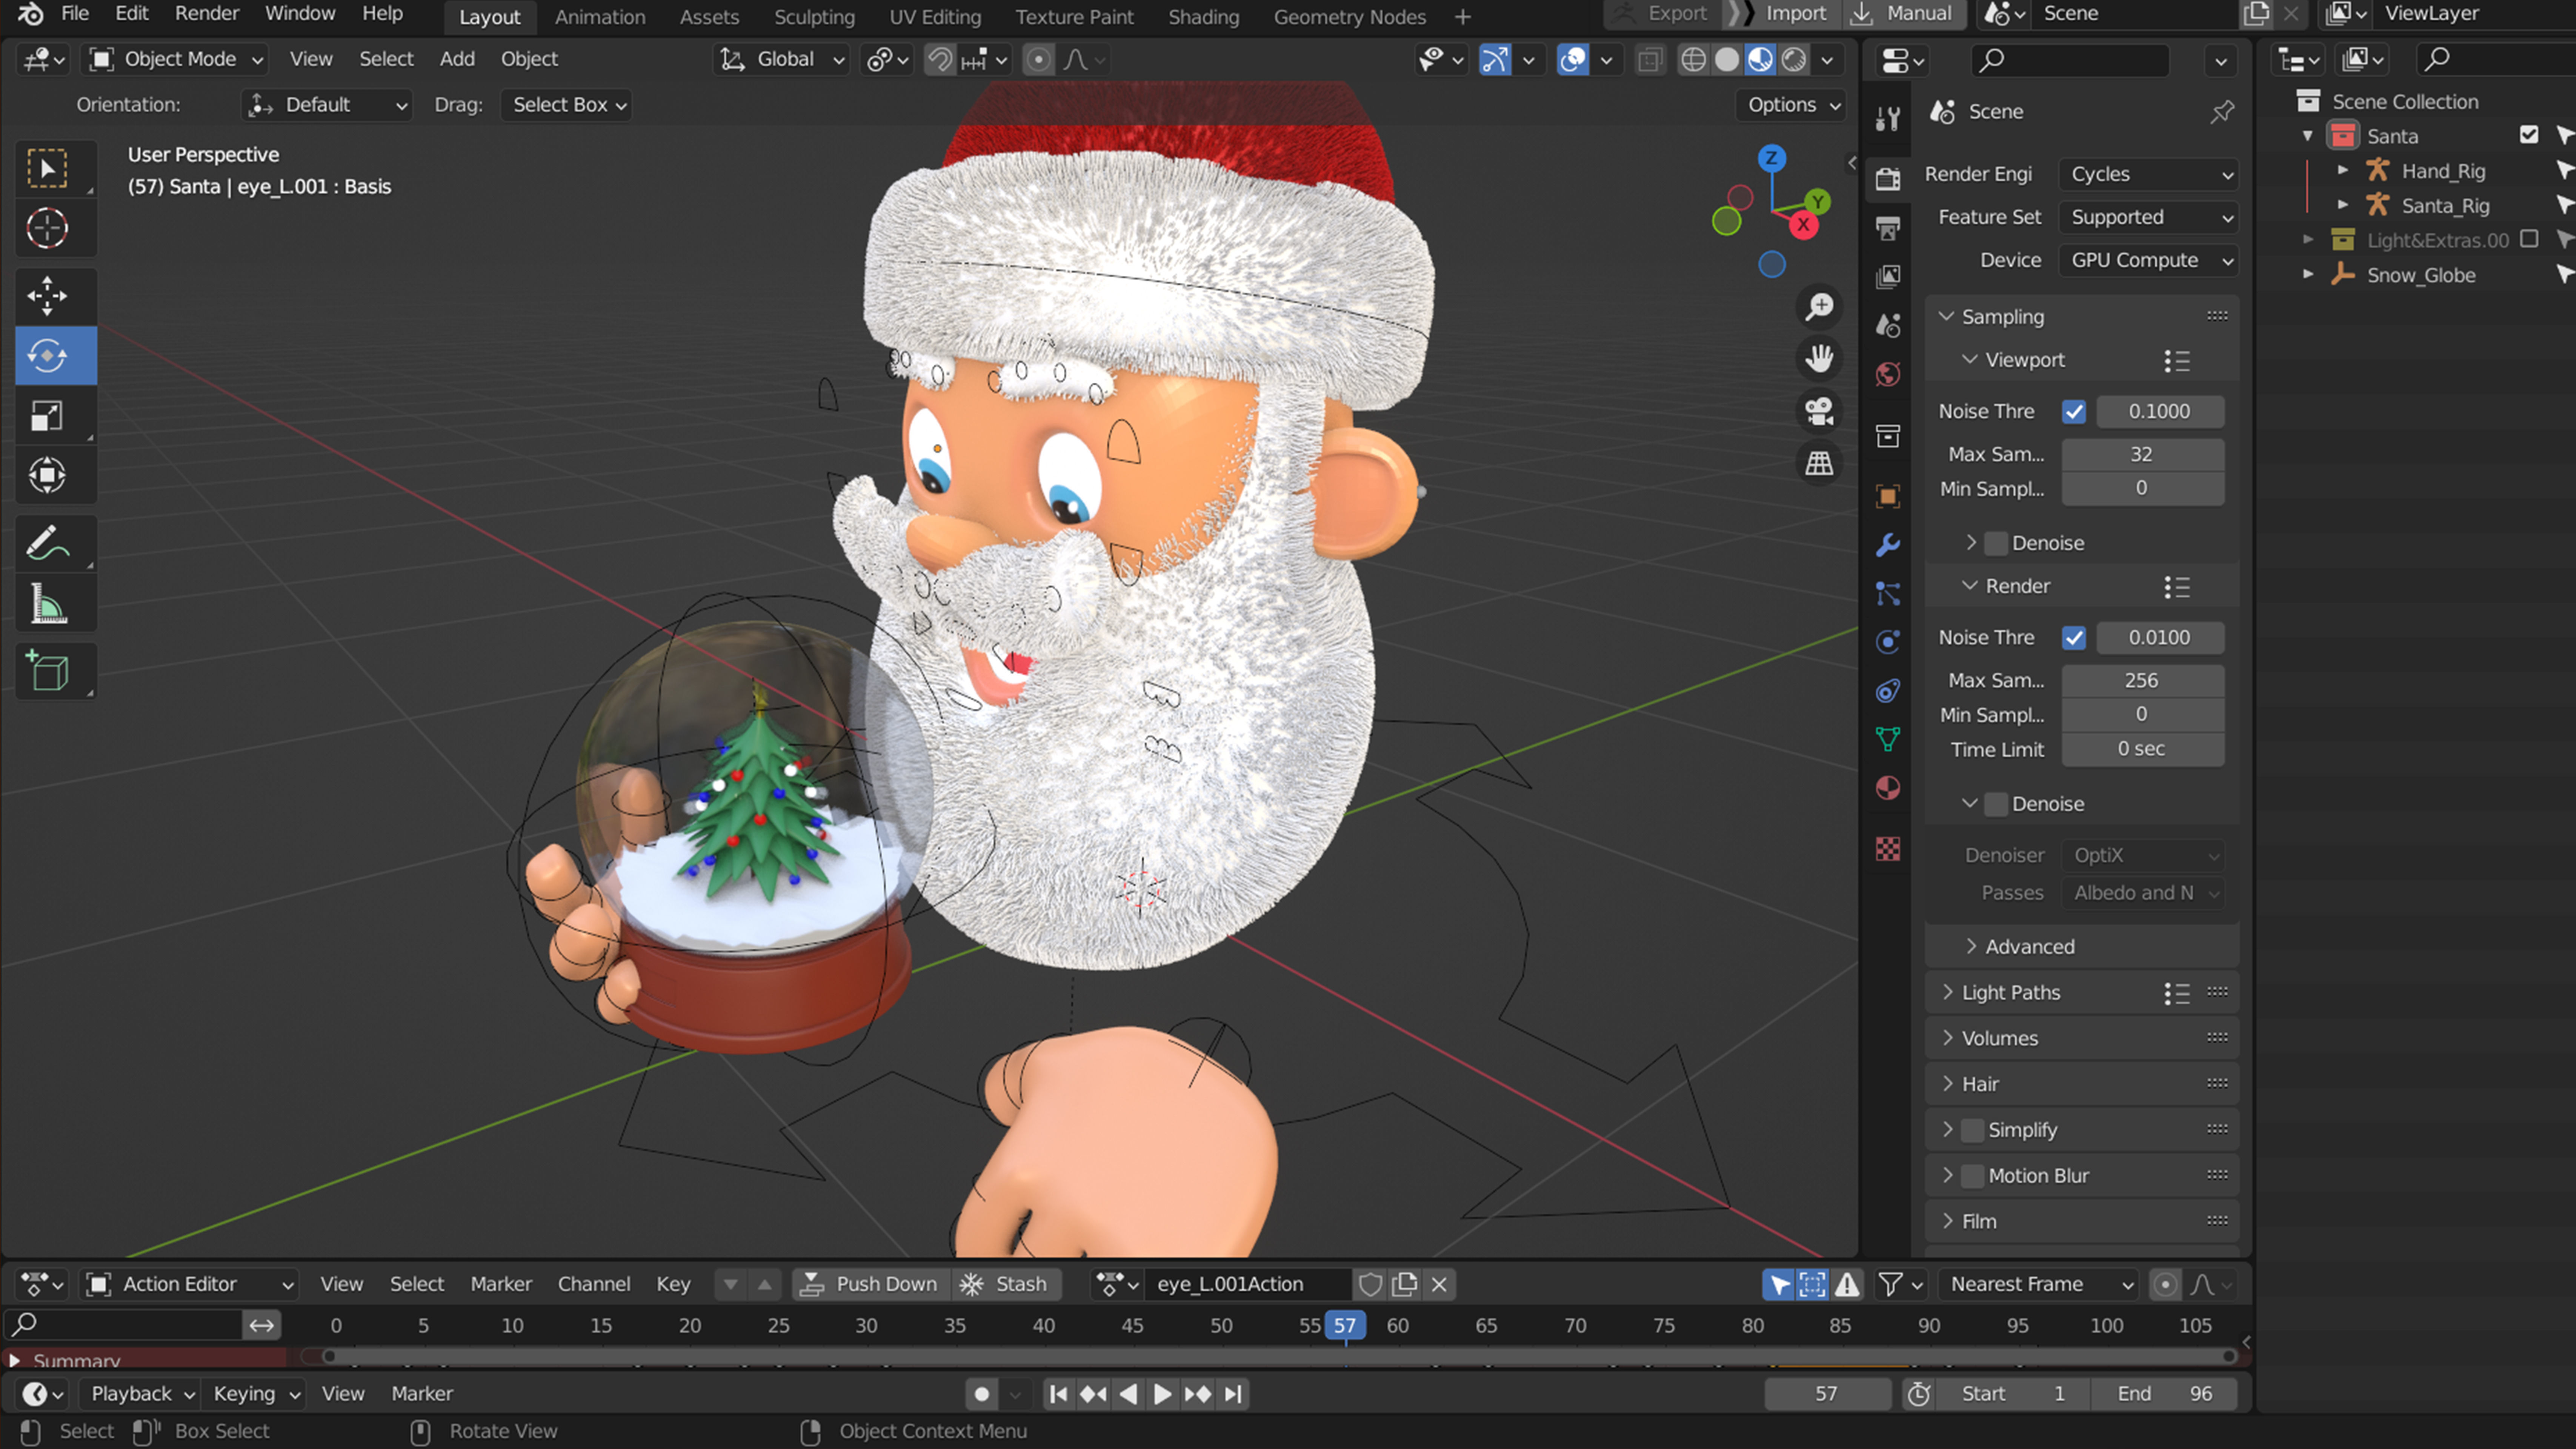Click the Import button
This screenshot has height=1449, width=2576.
[x=1783, y=14]
